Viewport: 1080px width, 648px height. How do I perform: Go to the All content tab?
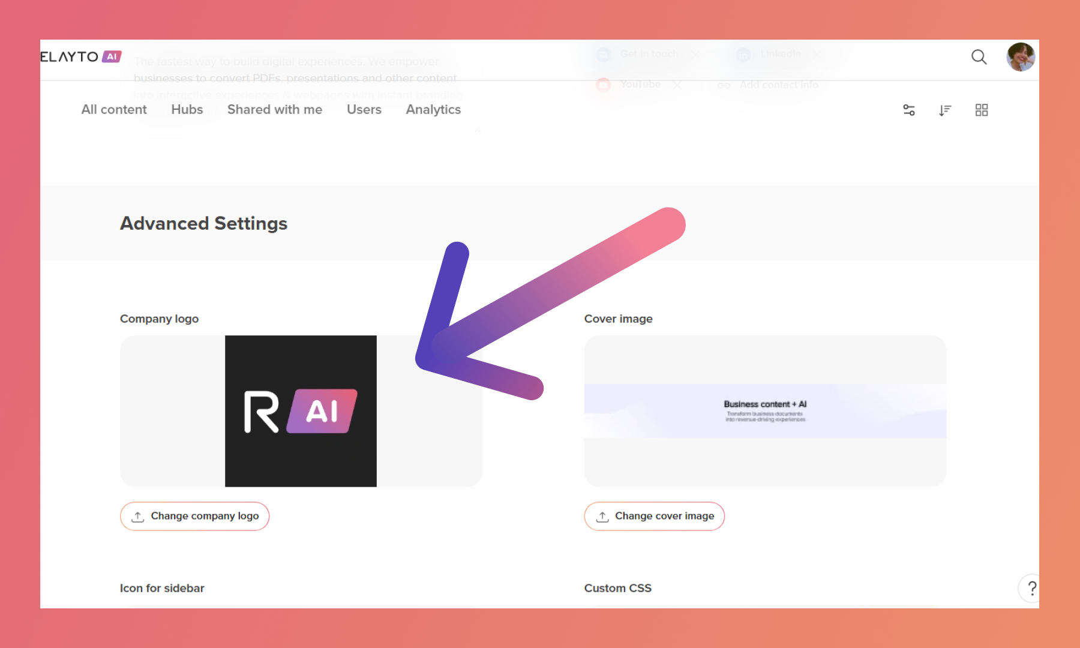coord(114,109)
